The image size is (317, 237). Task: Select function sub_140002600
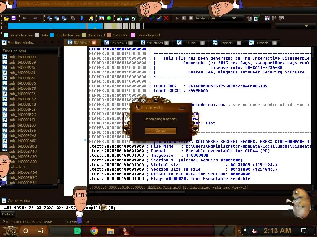pyautogui.click(x=23, y=141)
